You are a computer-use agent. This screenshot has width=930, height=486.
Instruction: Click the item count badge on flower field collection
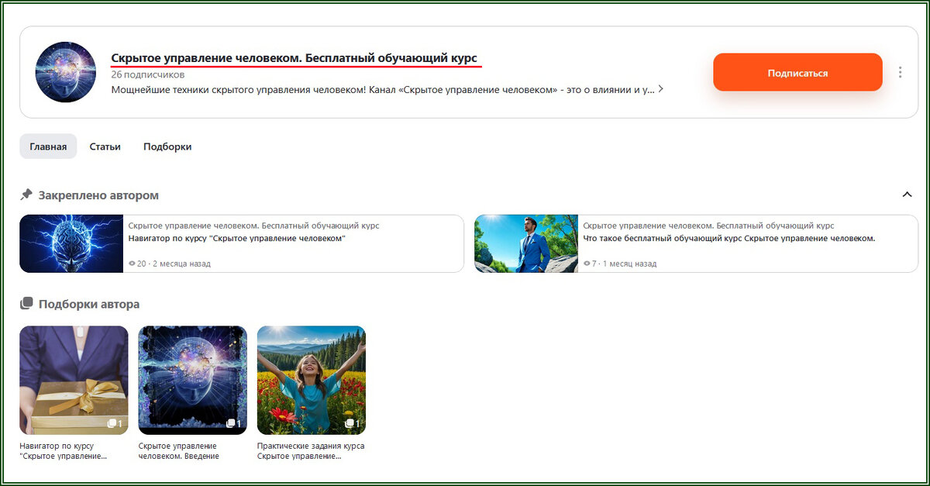(x=352, y=423)
